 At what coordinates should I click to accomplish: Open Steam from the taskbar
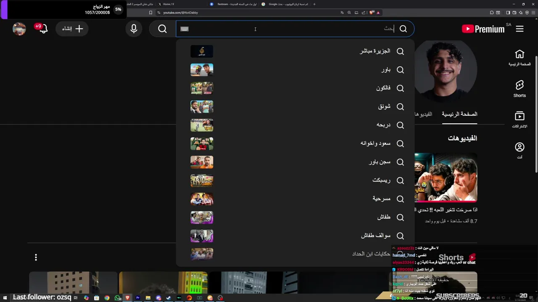169,298
